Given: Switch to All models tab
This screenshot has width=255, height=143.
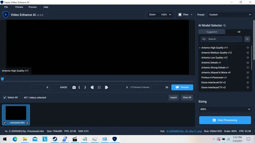Looking at the screenshot, I should click(x=239, y=32).
